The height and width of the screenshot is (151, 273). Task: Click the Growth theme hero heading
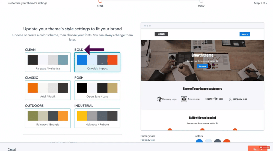coord(202,55)
